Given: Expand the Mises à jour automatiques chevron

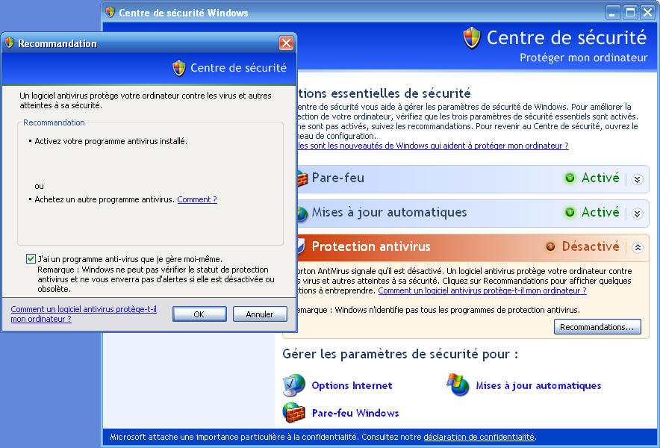Looking at the screenshot, I should (x=637, y=214).
